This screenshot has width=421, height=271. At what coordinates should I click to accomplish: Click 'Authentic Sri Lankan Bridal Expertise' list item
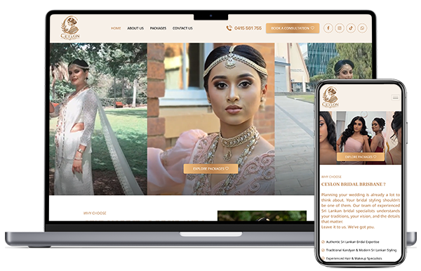pos(352,242)
